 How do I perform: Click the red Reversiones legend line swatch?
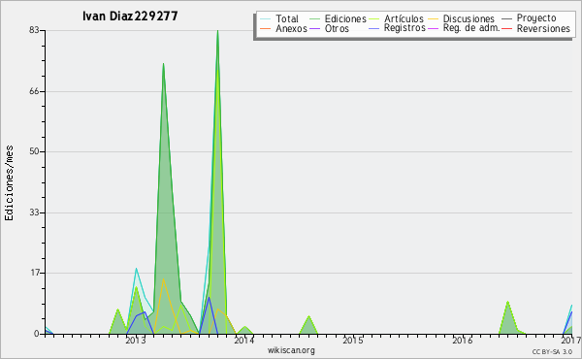click(506, 28)
